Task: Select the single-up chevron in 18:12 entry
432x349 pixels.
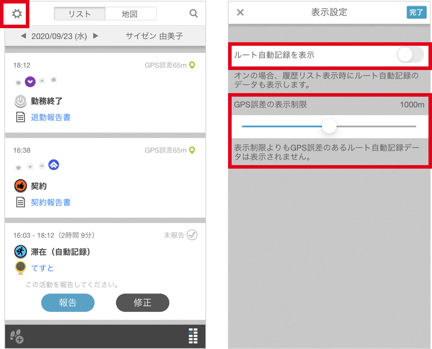Action: (42, 81)
